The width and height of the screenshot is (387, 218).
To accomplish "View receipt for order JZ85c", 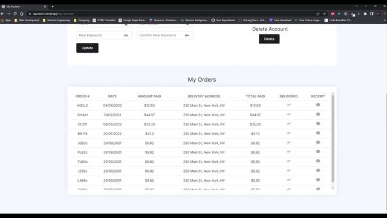I will tap(318, 170).
